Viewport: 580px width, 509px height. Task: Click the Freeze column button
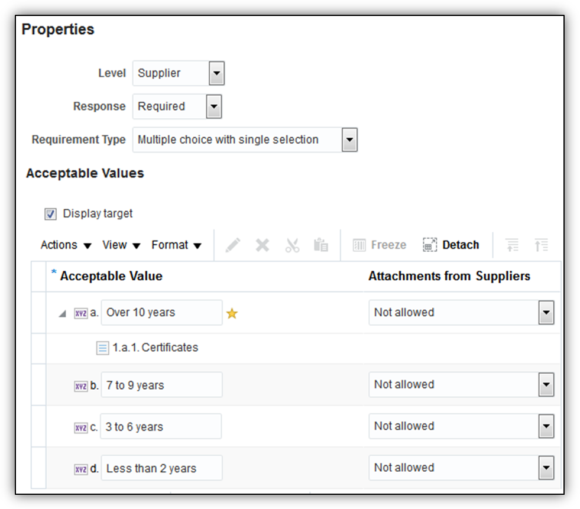[x=380, y=245]
